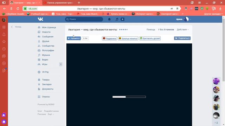Reload the page
Image resolution: width=225 pixels, height=126 pixels.
click(18, 8)
